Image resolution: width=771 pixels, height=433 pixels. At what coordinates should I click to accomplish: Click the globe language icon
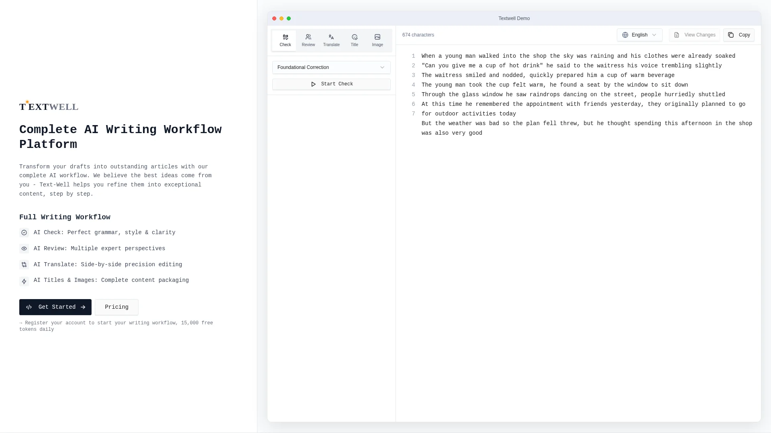[x=625, y=35]
